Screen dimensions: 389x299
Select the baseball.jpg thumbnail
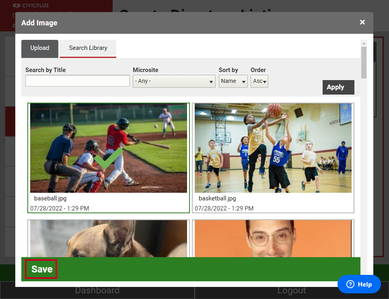pyautogui.click(x=109, y=148)
